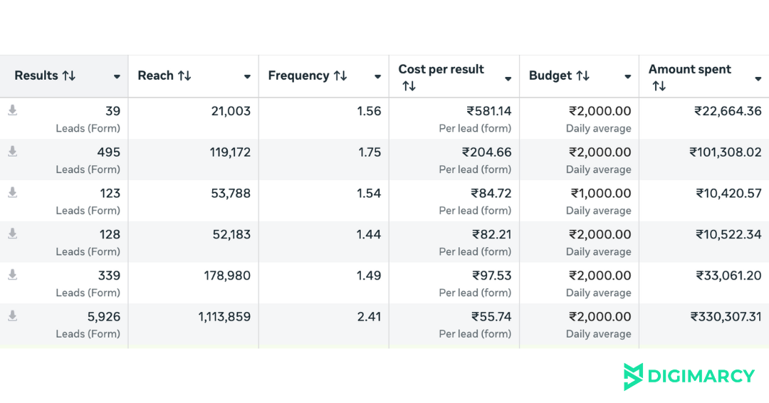Click the download icon beside 39 leads
Image resolution: width=769 pixels, height=403 pixels.
12,110
